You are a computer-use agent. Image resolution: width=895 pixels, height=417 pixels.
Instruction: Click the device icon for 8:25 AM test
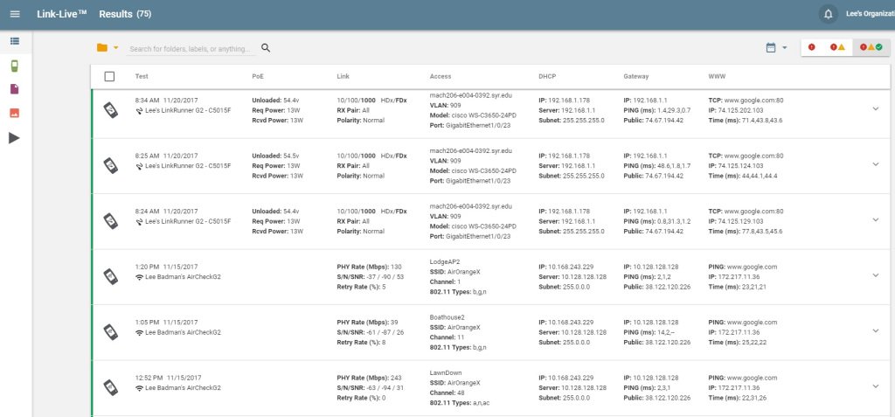point(110,165)
